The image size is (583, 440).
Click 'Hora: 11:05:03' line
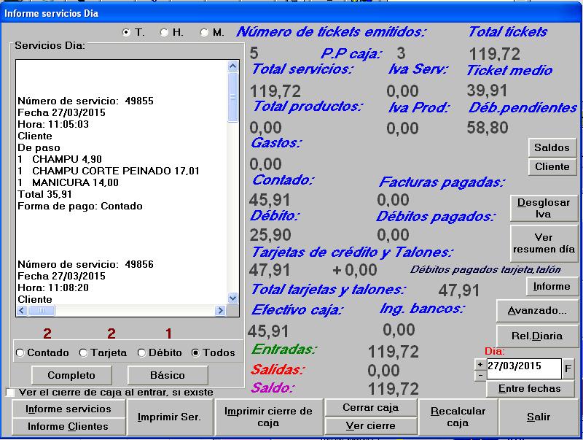point(53,124)
